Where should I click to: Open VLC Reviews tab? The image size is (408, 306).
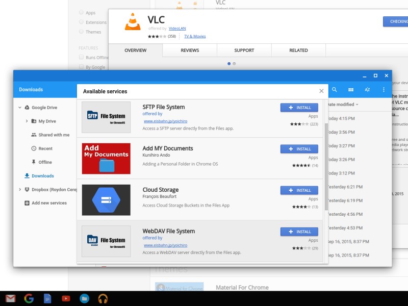click(190, 50)
